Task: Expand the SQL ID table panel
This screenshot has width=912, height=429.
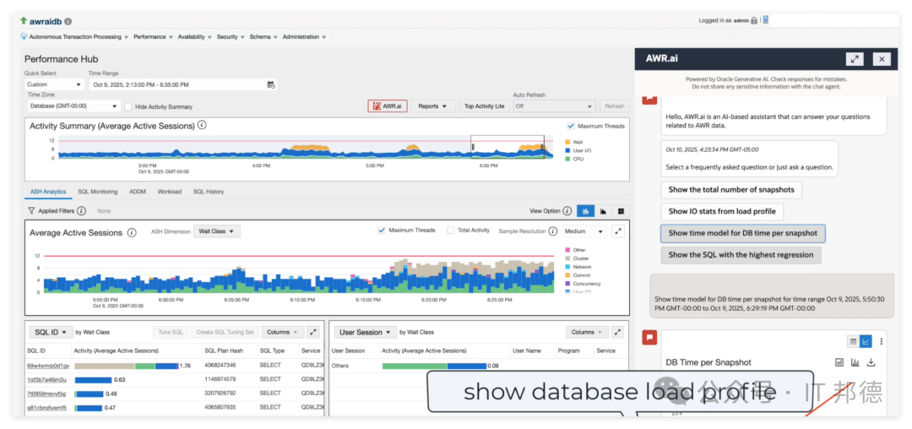Action: (x=313, y=332)
